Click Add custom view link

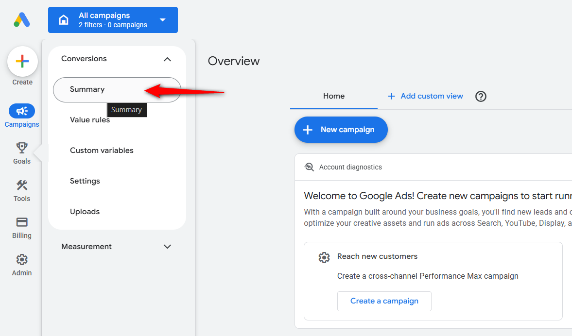432,96
